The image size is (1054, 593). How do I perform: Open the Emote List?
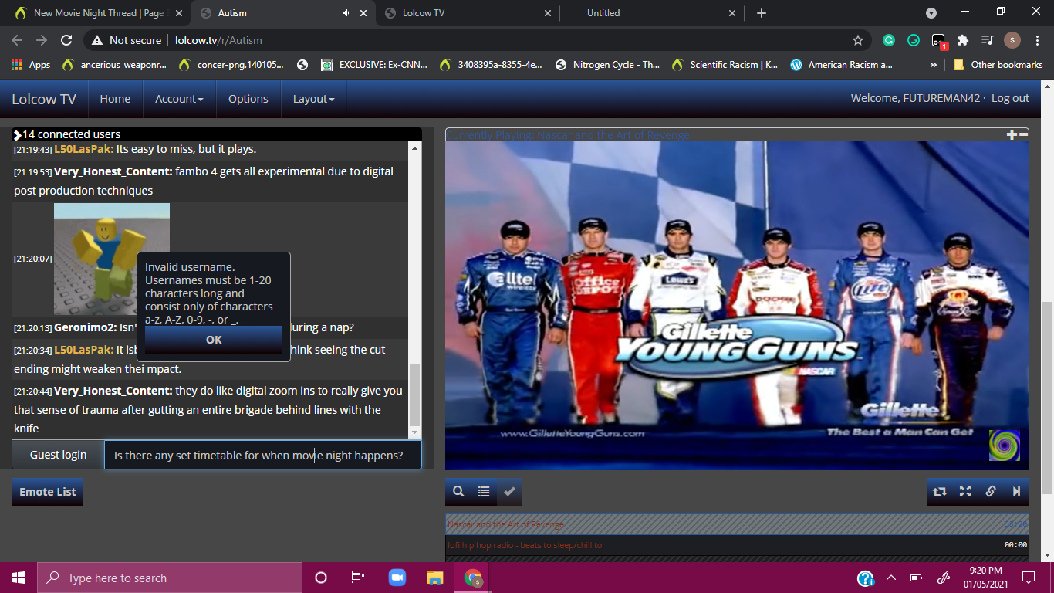click(47, 492)
